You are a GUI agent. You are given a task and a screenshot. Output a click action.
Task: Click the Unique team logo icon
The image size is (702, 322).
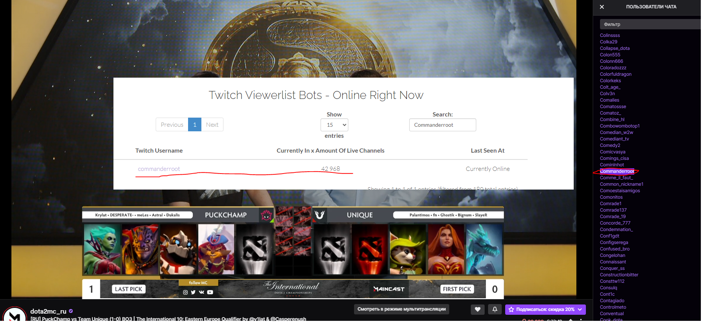point(320,215)
